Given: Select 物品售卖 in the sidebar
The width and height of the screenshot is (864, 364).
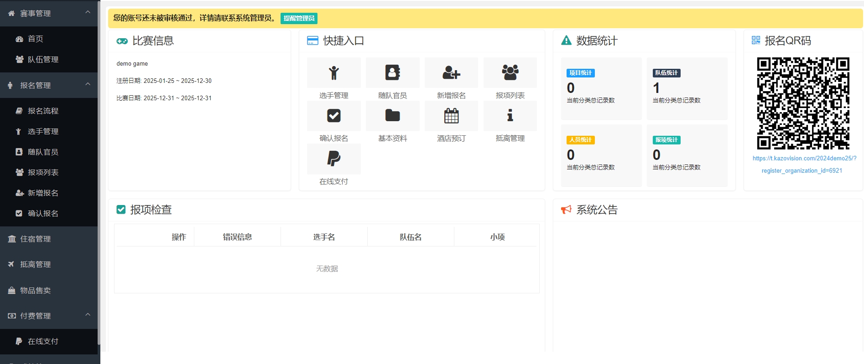Looking at the screenshot, I should [x=35, y=290].
